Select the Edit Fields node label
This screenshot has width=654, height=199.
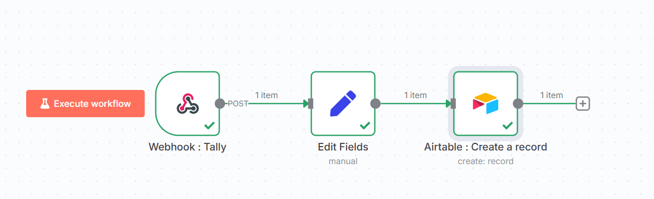343,147
